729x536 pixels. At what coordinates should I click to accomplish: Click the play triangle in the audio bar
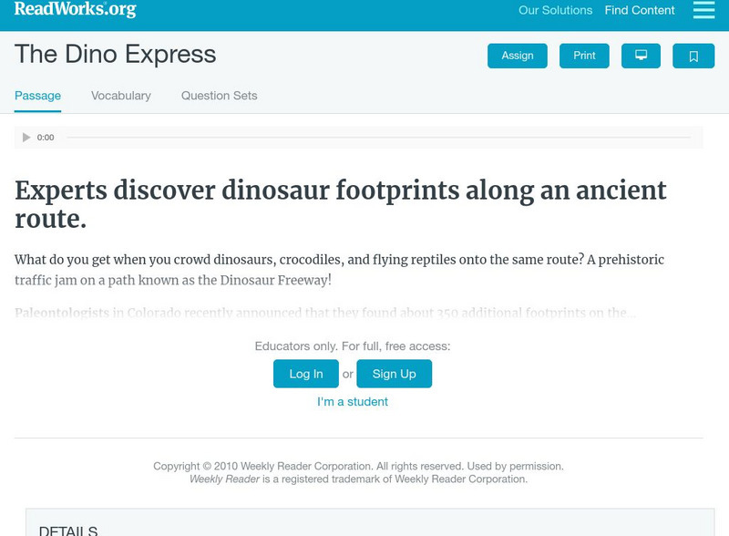pyautogui.click(x=26, y=137)
